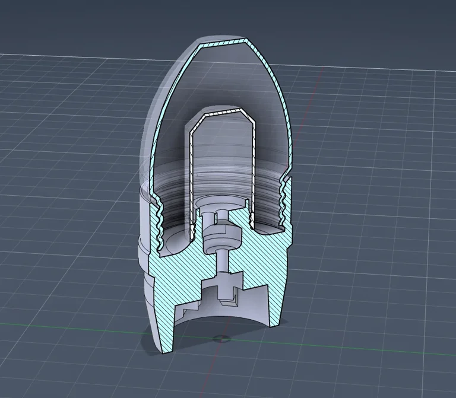Screen dimensions: 456x398
Task: Click the flat top cap of the outer dome
Action: point(226,44)
